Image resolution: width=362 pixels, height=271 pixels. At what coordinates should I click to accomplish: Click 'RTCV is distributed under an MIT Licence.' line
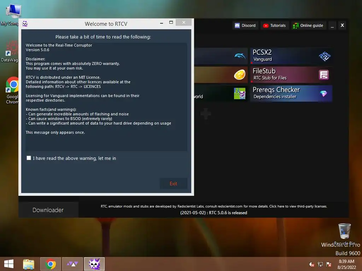coord(63,77)
